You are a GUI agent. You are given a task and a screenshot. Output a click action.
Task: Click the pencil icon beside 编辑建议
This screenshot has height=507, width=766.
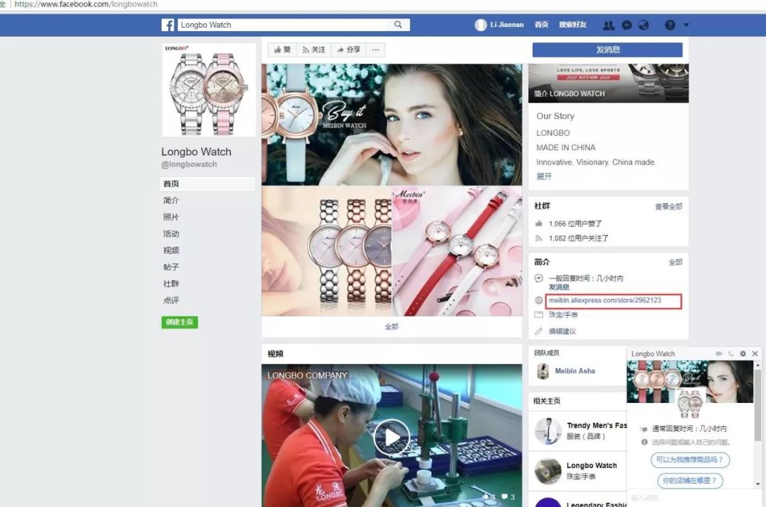click(x=539, y=331)
